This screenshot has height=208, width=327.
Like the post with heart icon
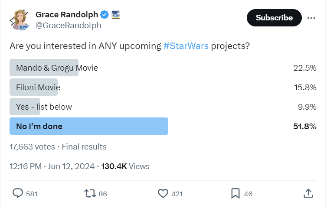click(163, 193)
